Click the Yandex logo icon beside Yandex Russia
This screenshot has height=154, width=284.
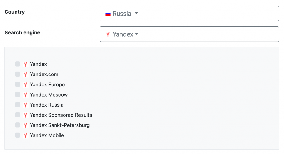pyautogui.click(x=26, y=105)
